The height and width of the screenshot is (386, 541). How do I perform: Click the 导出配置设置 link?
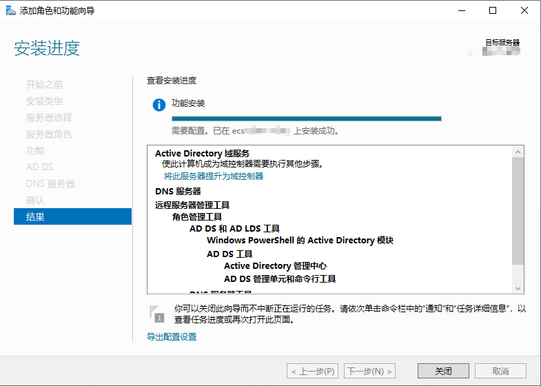point(172,336)
